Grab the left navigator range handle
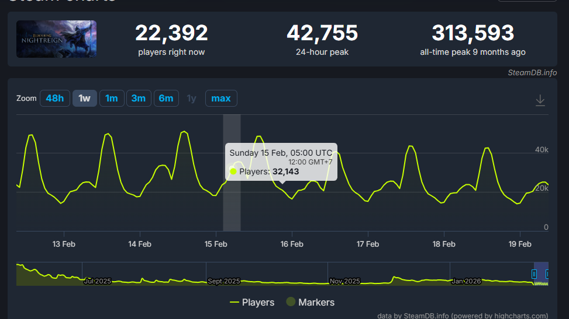569x319 pixels. pos(534,274)
